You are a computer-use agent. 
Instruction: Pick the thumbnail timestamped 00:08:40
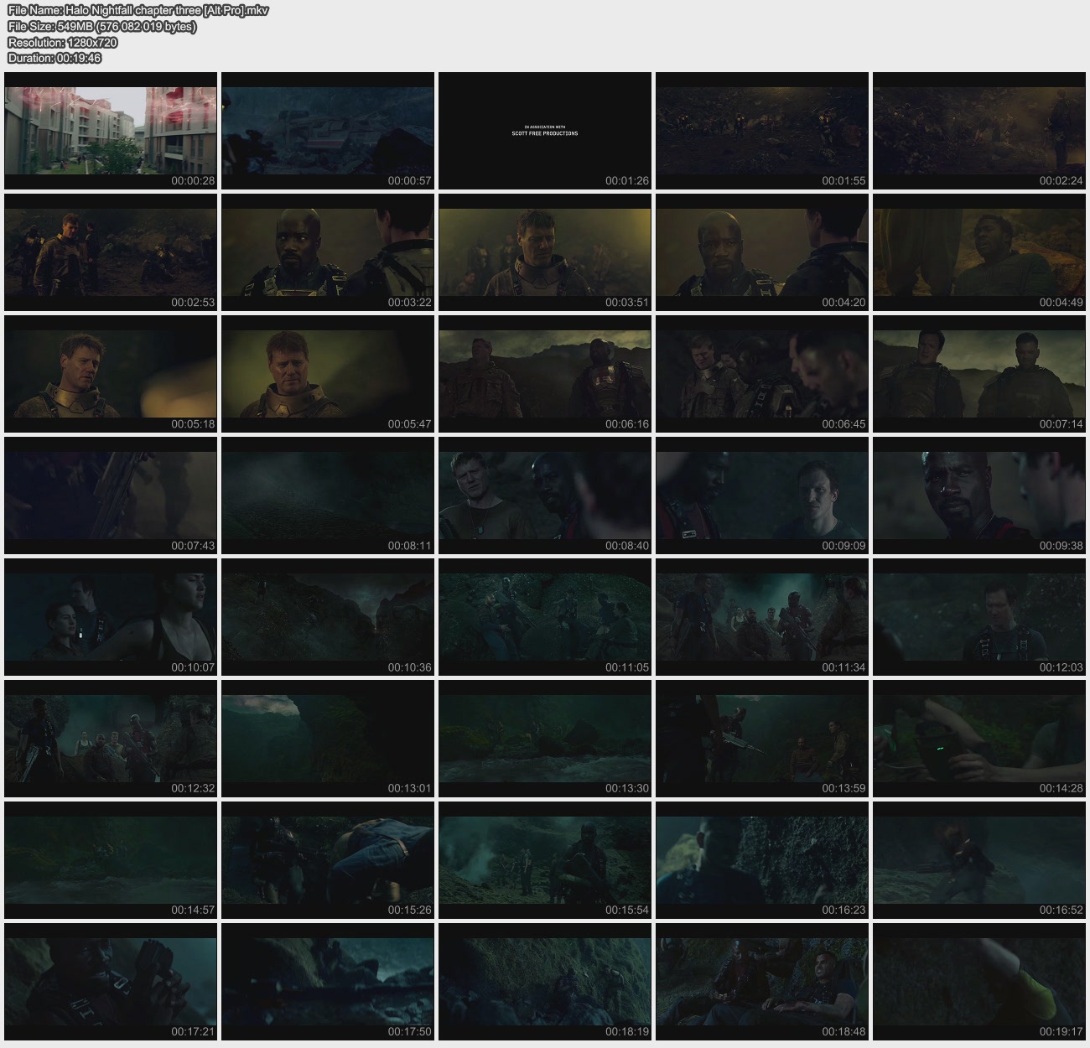tap(544, 495)
